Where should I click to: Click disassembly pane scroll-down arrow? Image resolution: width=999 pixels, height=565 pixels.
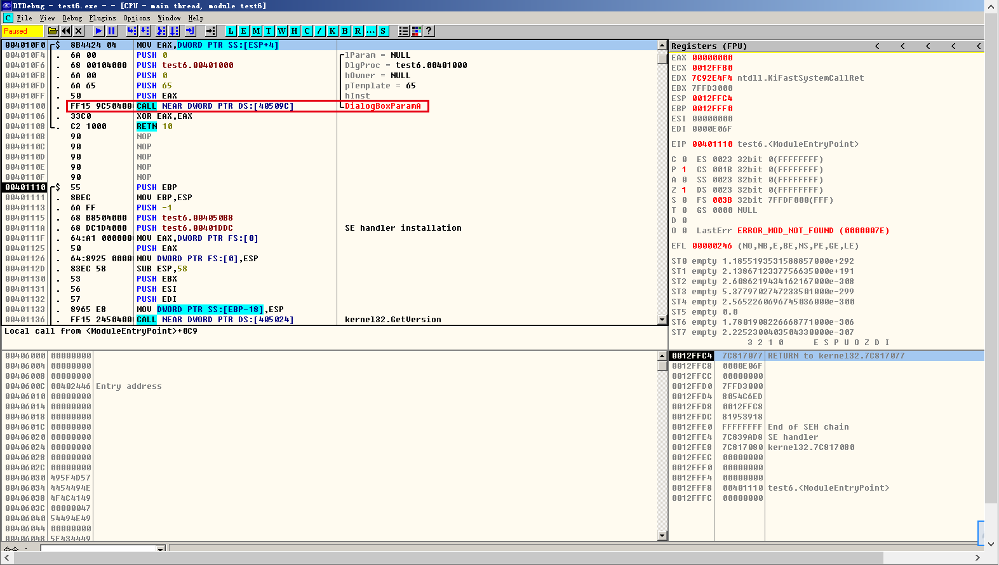[x=662, y=320]
